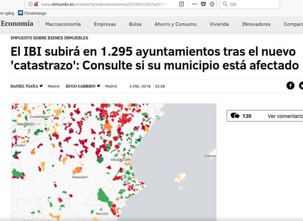Click the publication time 02:58
Viewport: 303px width, 221px height.
pyautogui.click(x=160, y=86)
